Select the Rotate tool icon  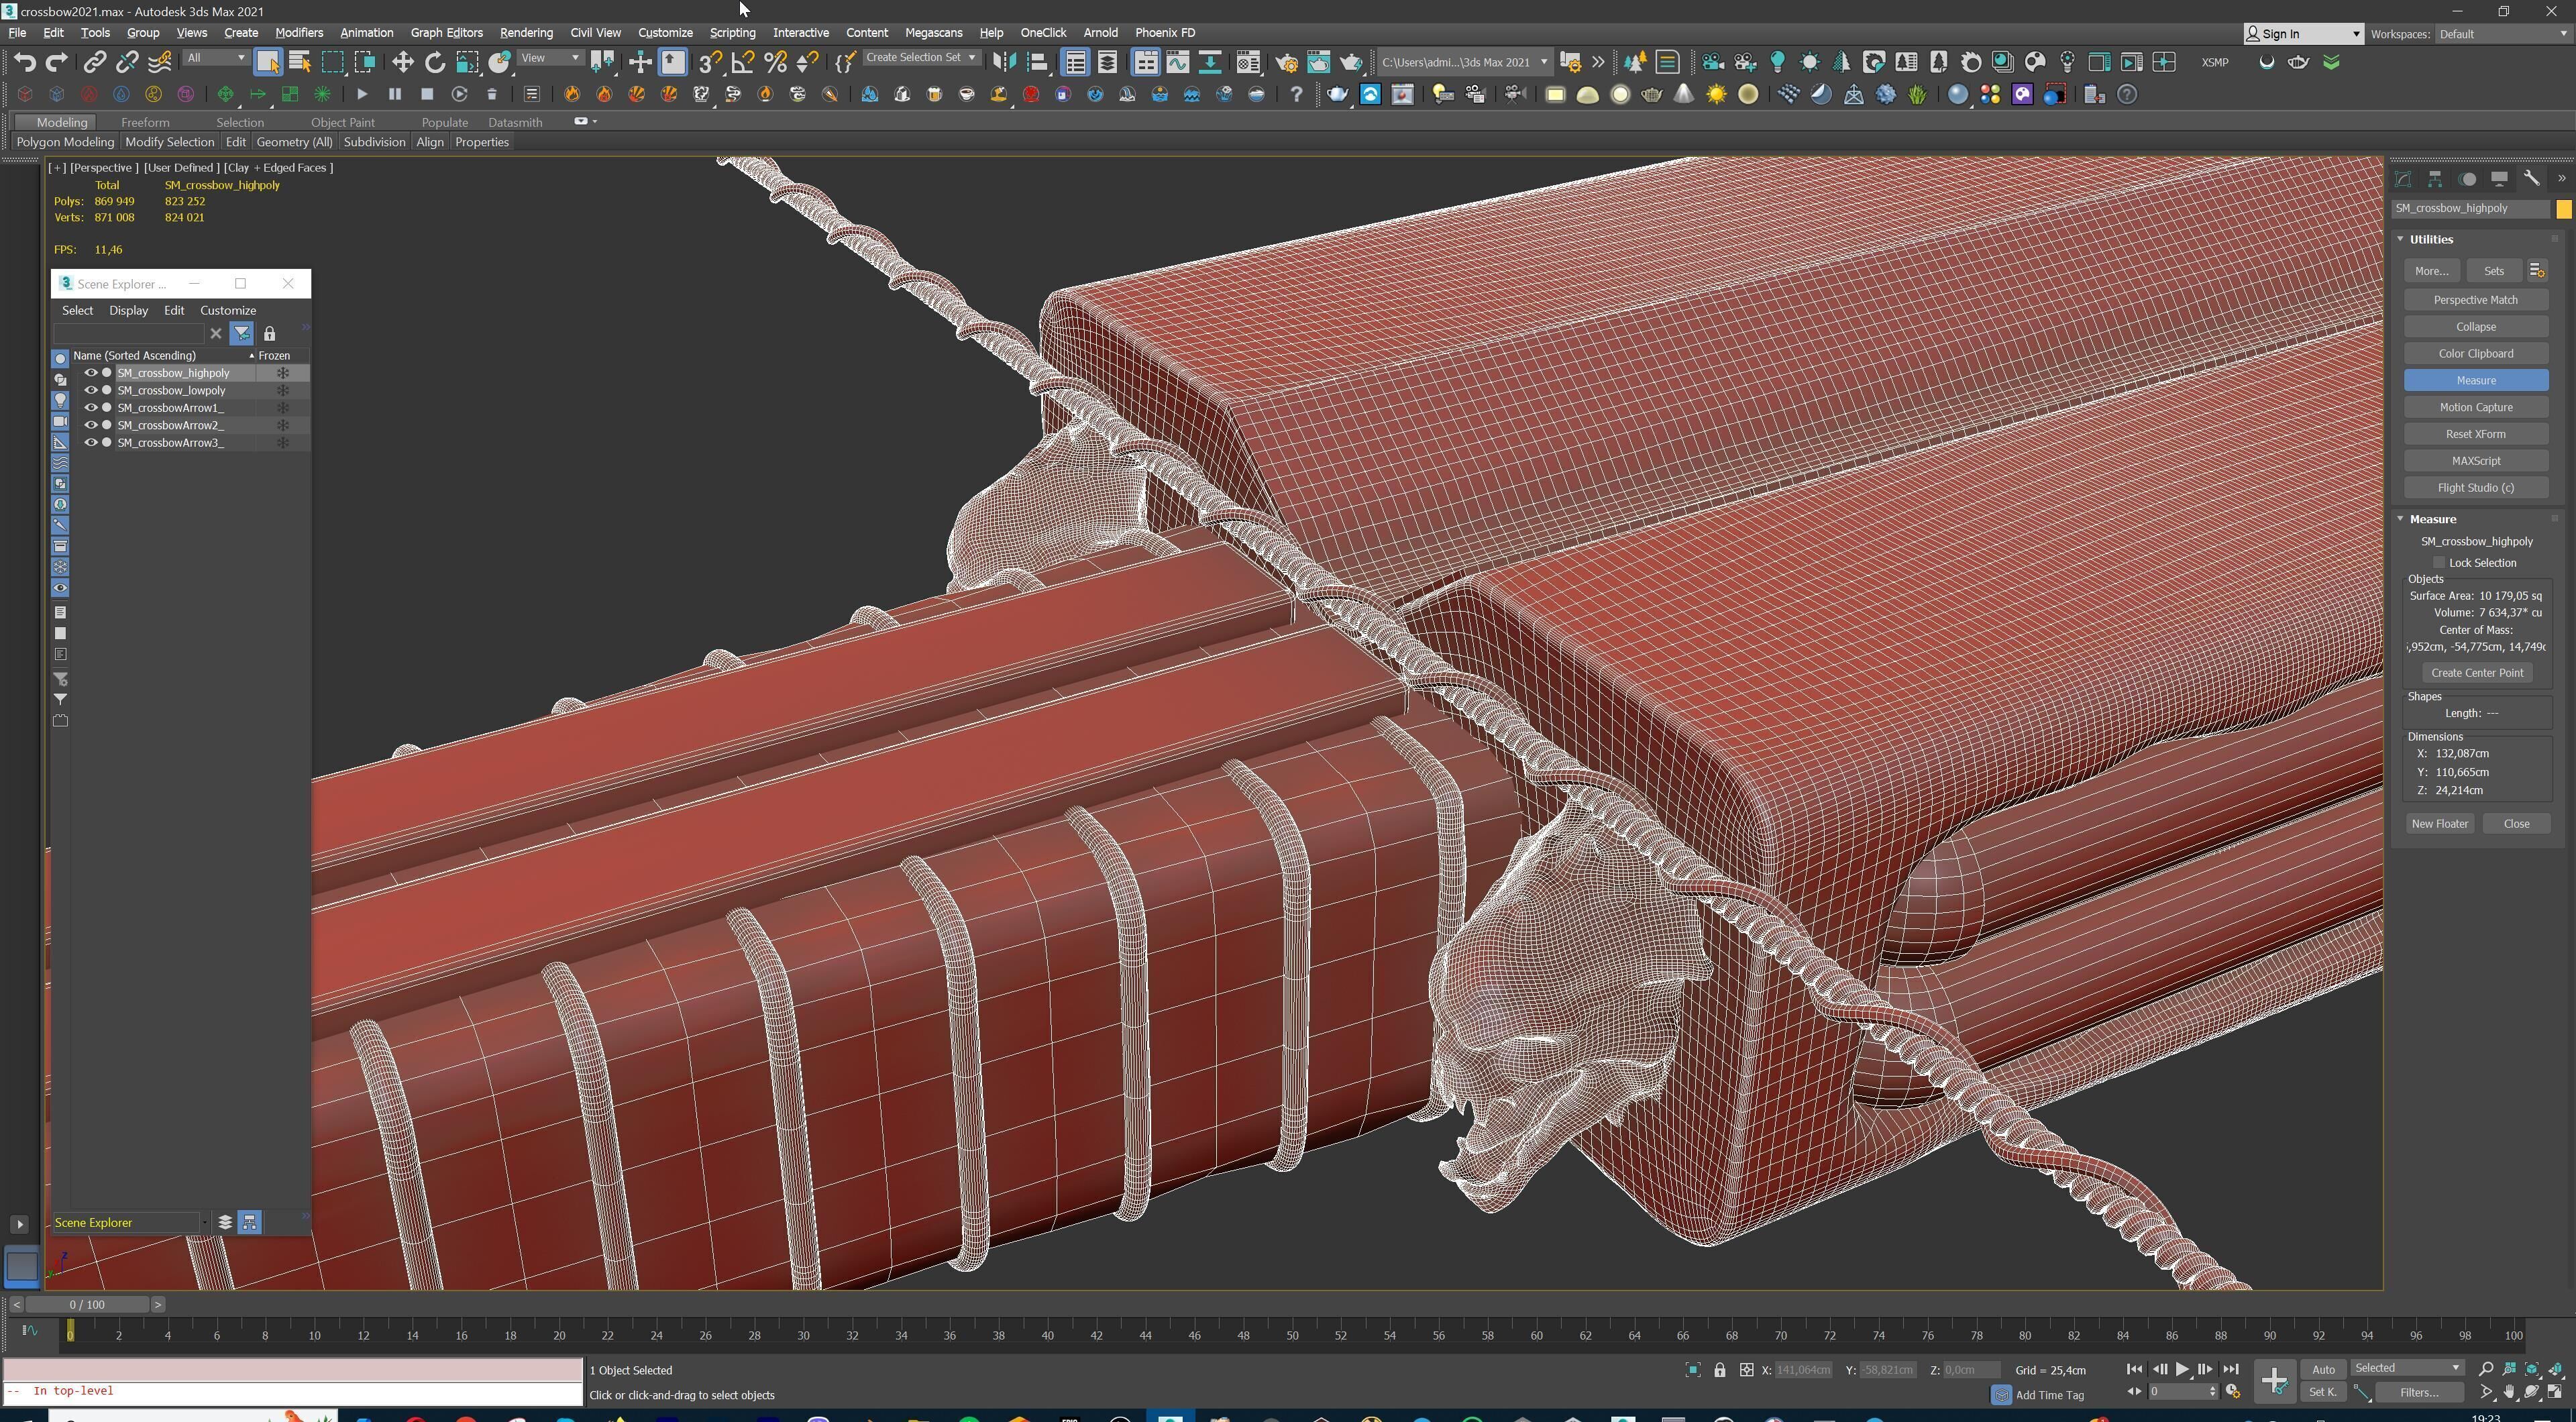click(434, 62)
